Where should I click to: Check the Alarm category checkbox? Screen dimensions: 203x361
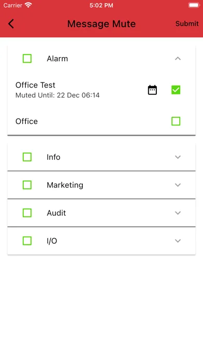click(27, 59)
